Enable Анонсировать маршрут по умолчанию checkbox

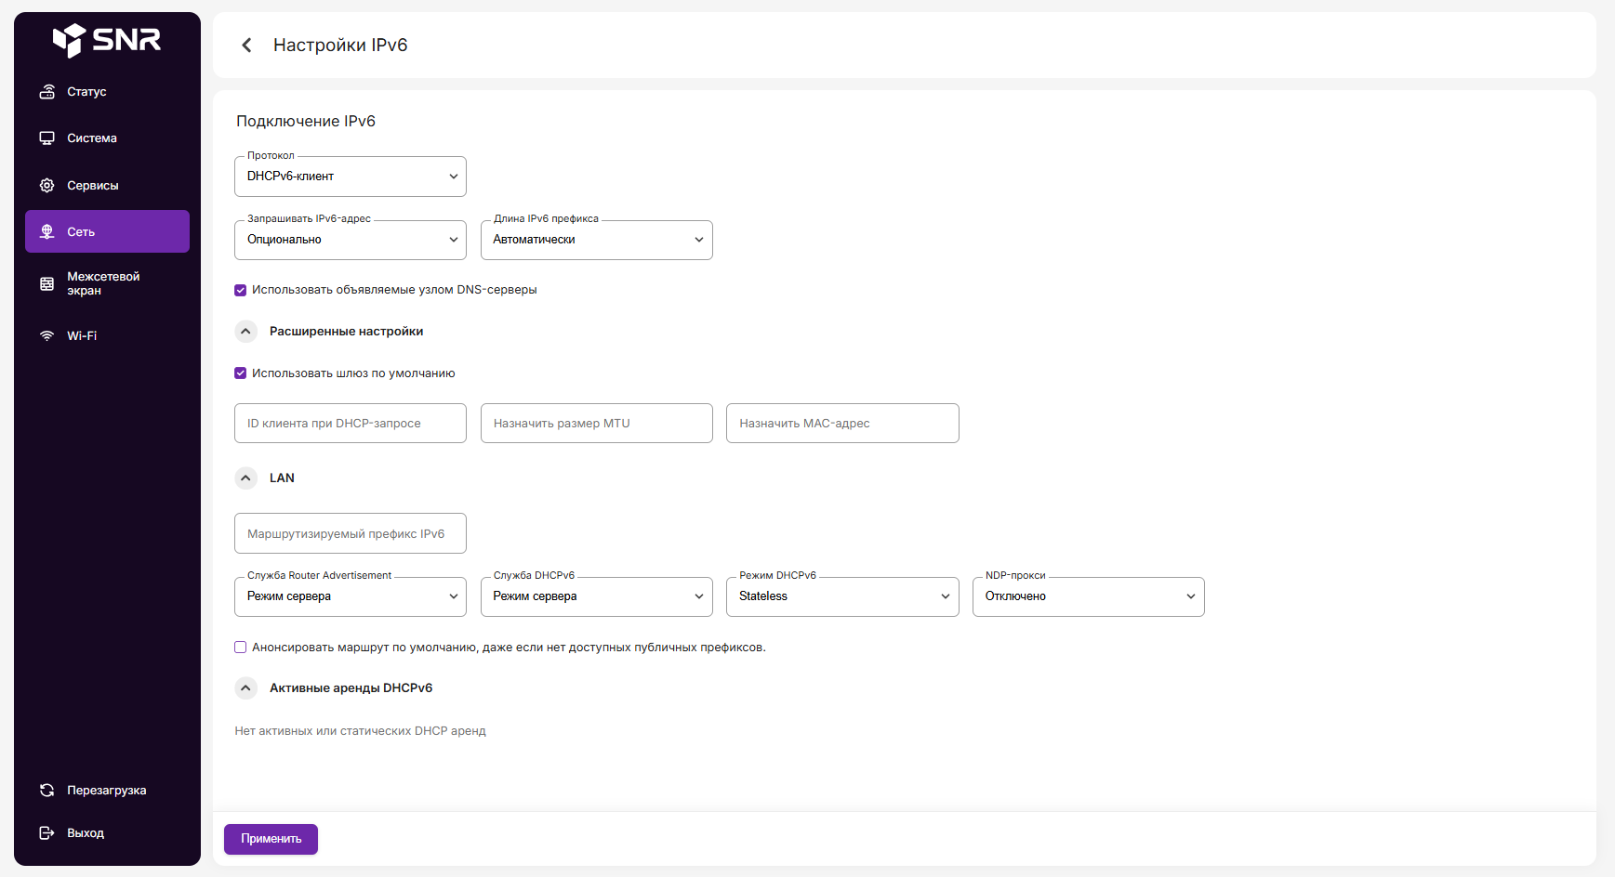pos(241,648)
